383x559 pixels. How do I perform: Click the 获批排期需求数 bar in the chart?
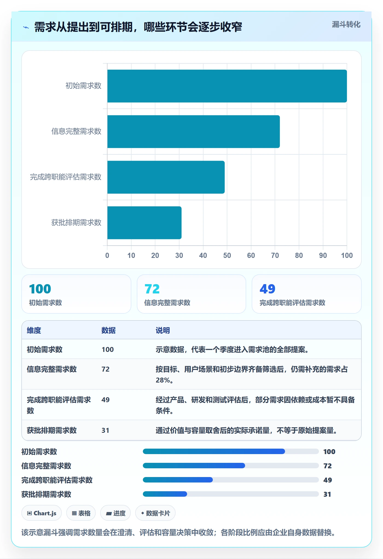point(144,223)
